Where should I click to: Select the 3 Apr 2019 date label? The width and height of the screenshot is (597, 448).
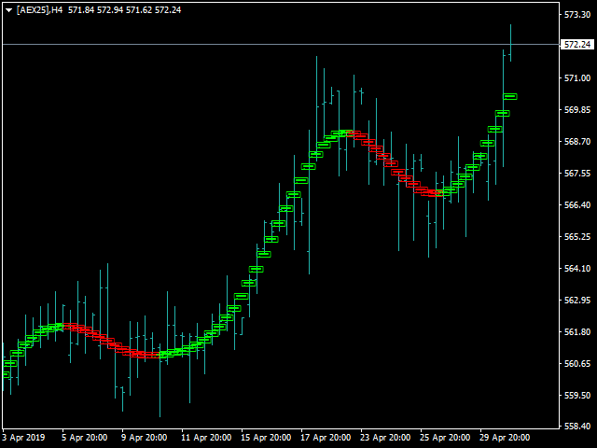click(x=23, y=438)
